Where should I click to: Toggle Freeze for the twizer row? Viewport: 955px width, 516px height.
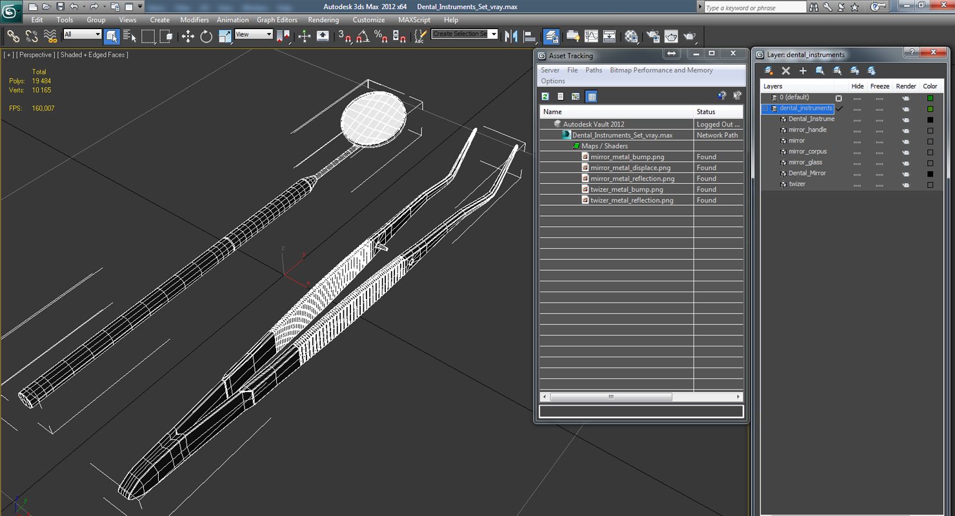point(880,184)
